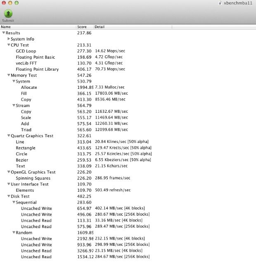Click the yellow minimize window button
256x264 pixels.
pyautogui.click(x=10, y=3)
